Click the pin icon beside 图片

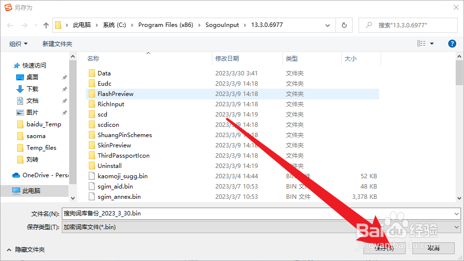click(x=64, y=113)
